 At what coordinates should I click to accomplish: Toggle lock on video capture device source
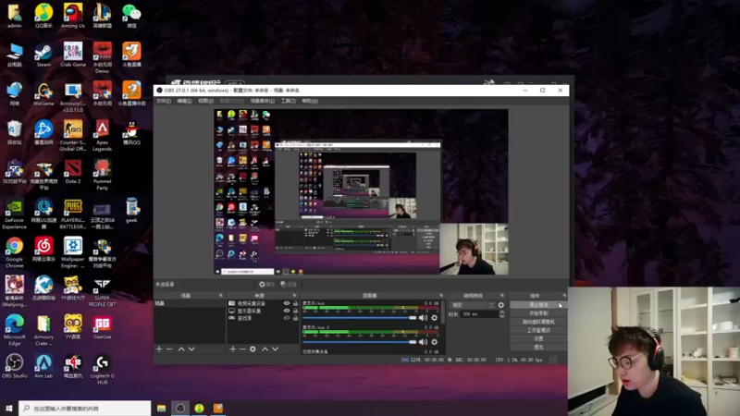[295, 303]
